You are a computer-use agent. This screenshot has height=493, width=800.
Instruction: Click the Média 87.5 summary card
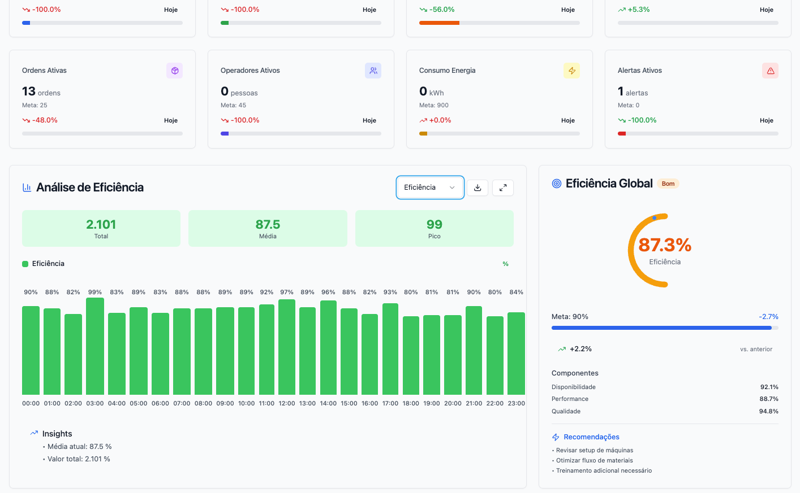(x=268, y=229)
